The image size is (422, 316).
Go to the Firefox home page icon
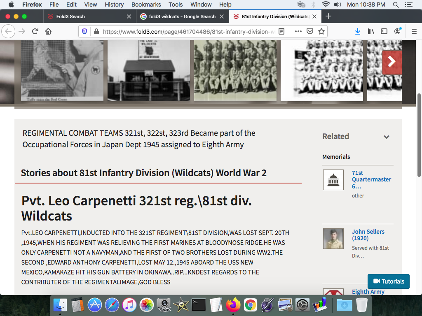48,31
